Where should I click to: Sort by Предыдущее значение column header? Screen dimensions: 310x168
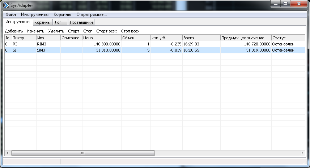[x=246, y=38]
